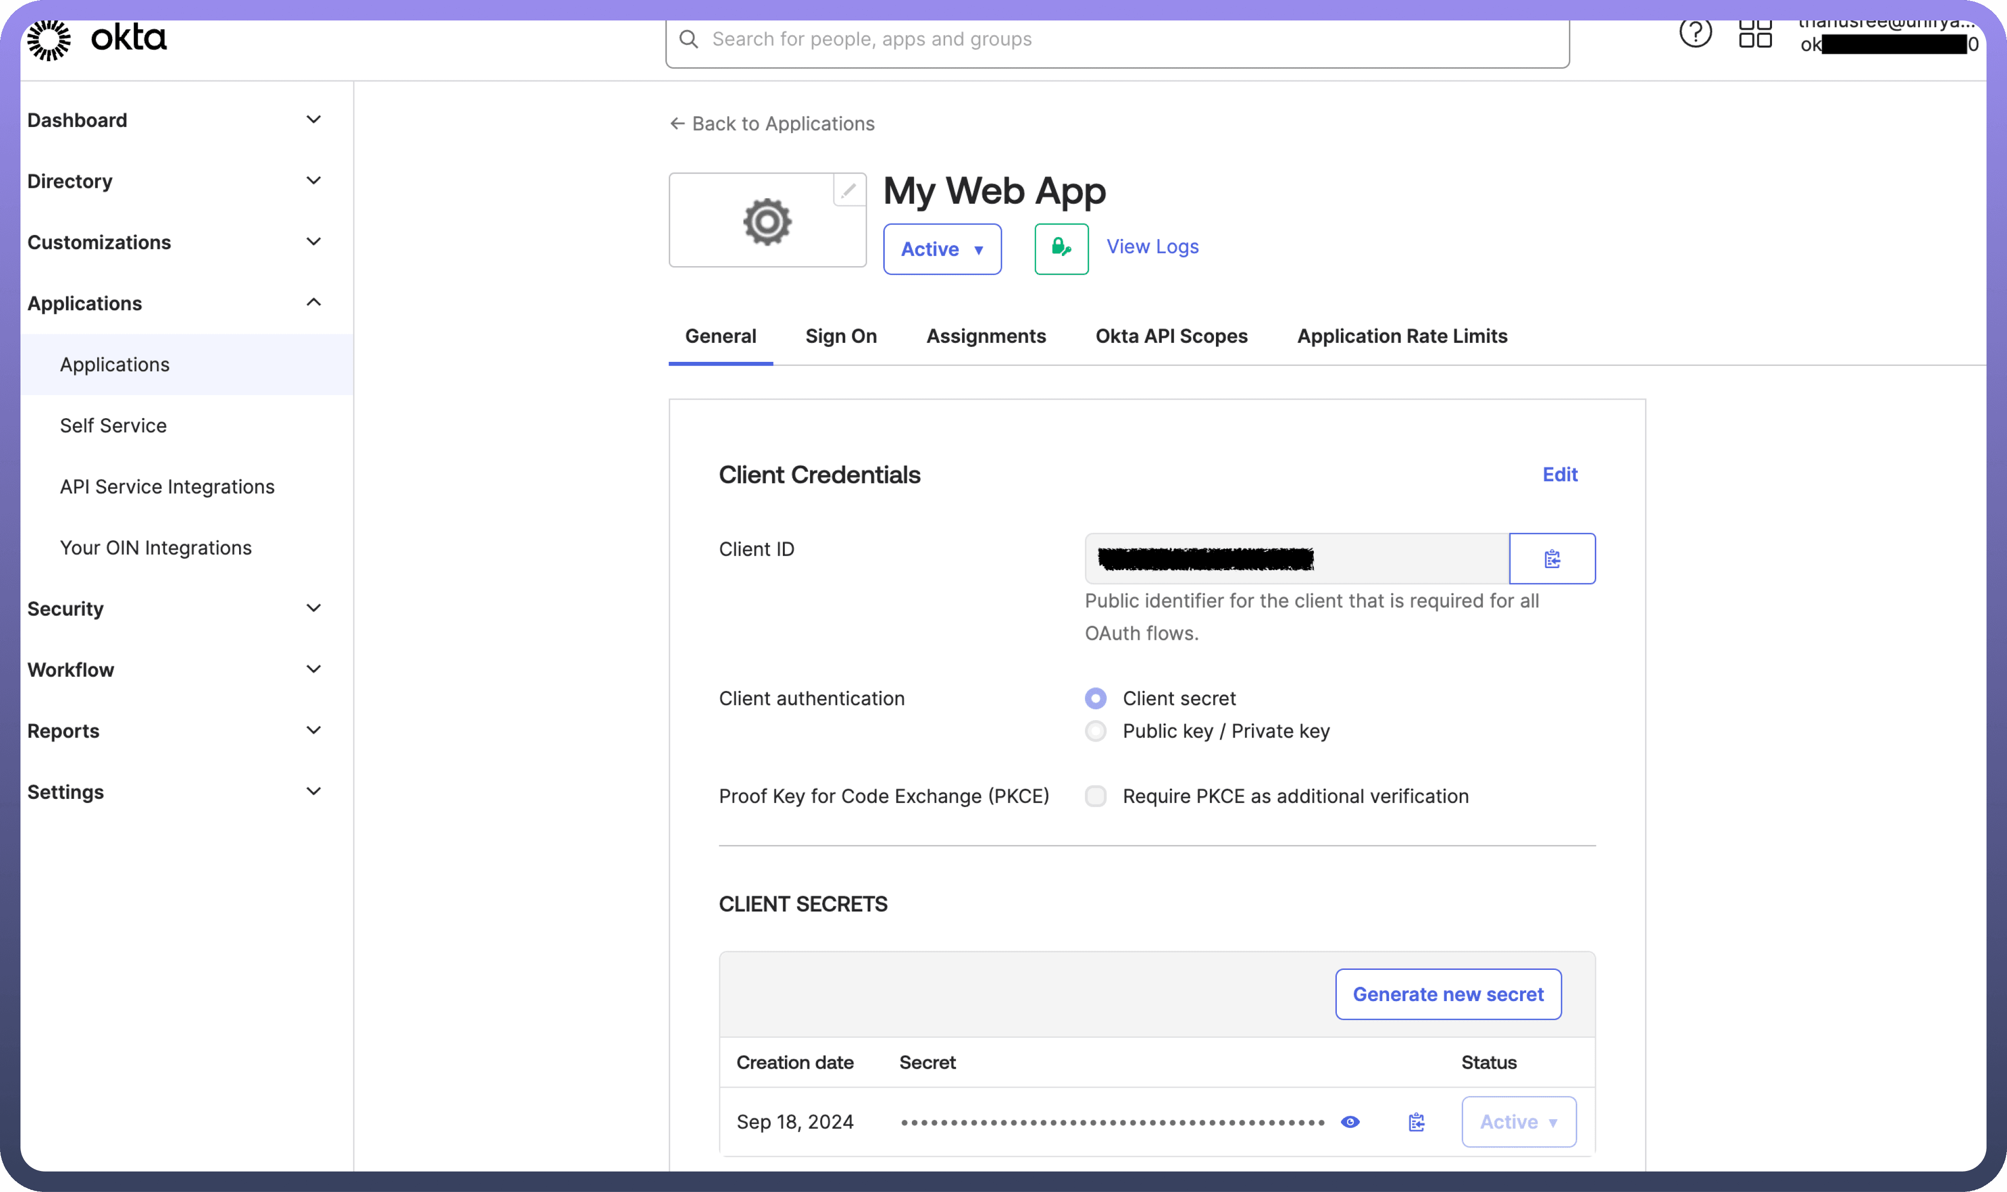Select the Client secret radio option
This screenshot has height=1192, width=2007.
1095,698
